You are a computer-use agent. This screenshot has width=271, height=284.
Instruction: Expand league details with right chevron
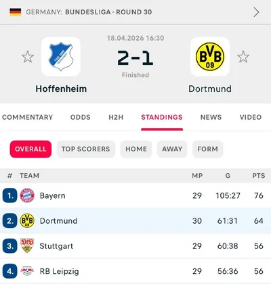pyautogui.click(x=256, y=12)
